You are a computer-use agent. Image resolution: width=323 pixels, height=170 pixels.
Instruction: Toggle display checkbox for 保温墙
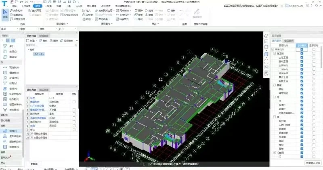(302, 137)
